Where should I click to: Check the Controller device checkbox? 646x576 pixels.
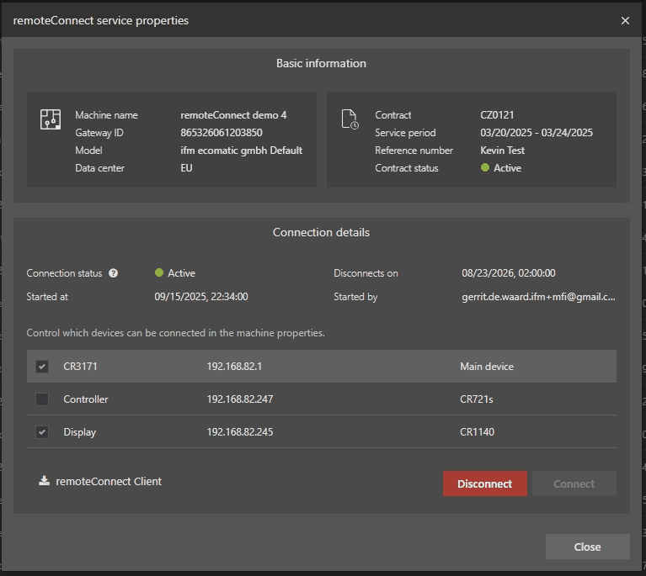[42, 399]
